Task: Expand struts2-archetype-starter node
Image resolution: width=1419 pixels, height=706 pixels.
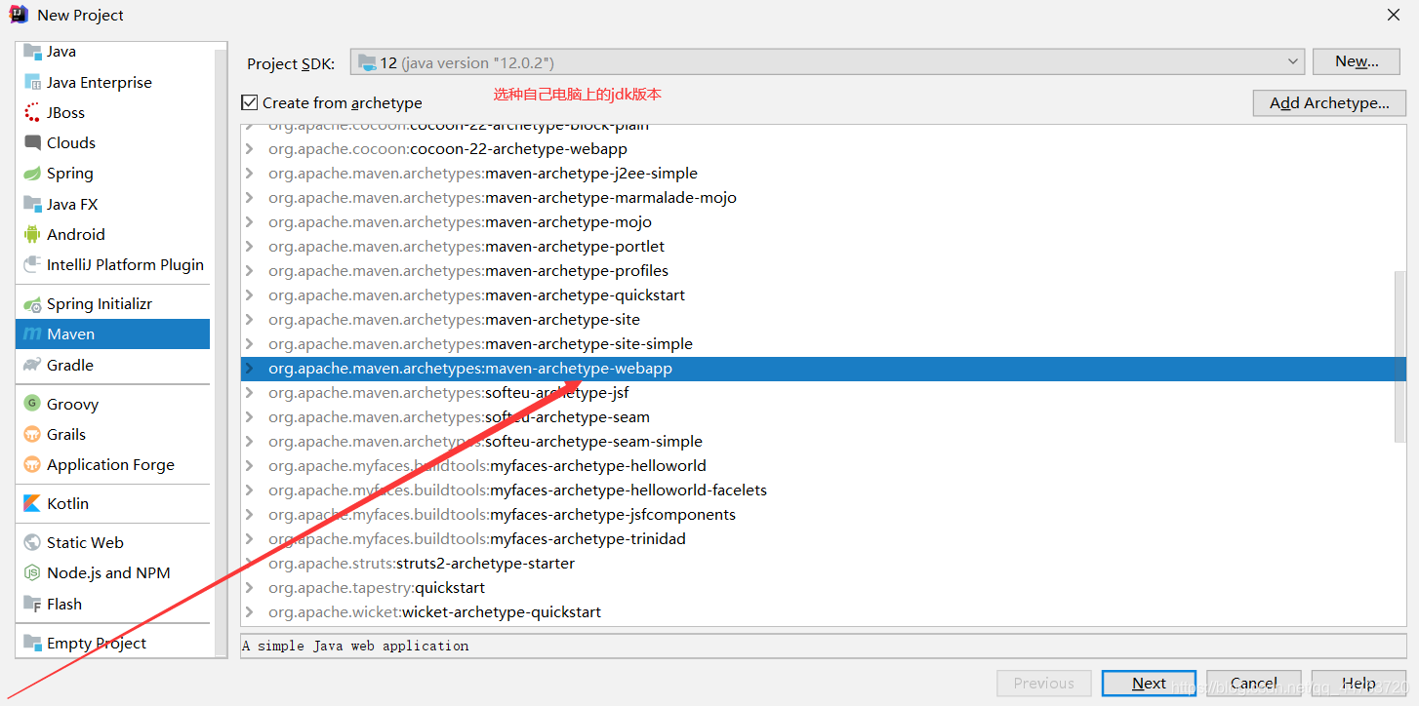Action: pos(250,564)
